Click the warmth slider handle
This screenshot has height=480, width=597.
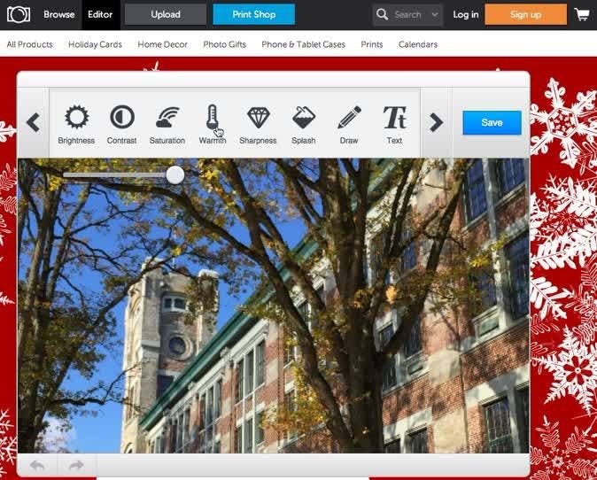pyautogui.click(x=175, y=175)
